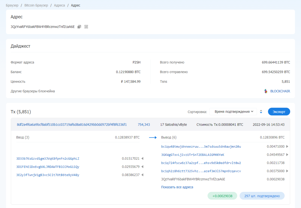This screenshot has width=301, height=208.
Task: Open the Время подтверждения sorting dropdown
Action: tap(233, 112)
